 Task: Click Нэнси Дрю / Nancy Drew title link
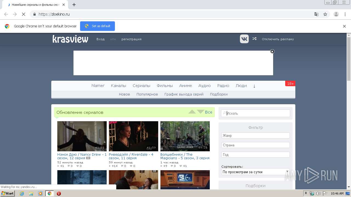[x=82, y=156]
